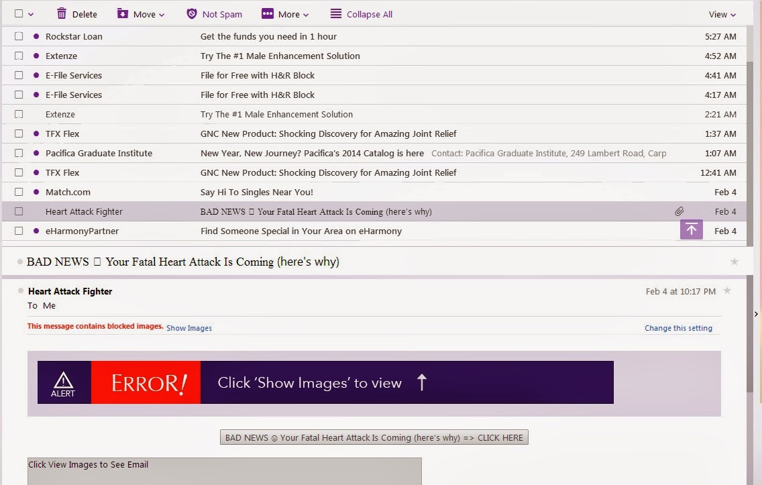
Task: Check the Rockstar Loan email checkbox
Action: (x=19, y=36)
